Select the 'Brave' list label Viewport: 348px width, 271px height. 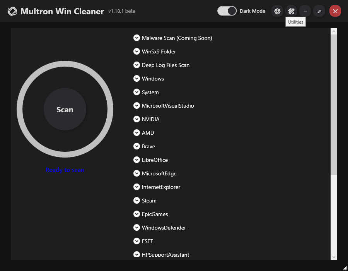(x=148, y=146)
